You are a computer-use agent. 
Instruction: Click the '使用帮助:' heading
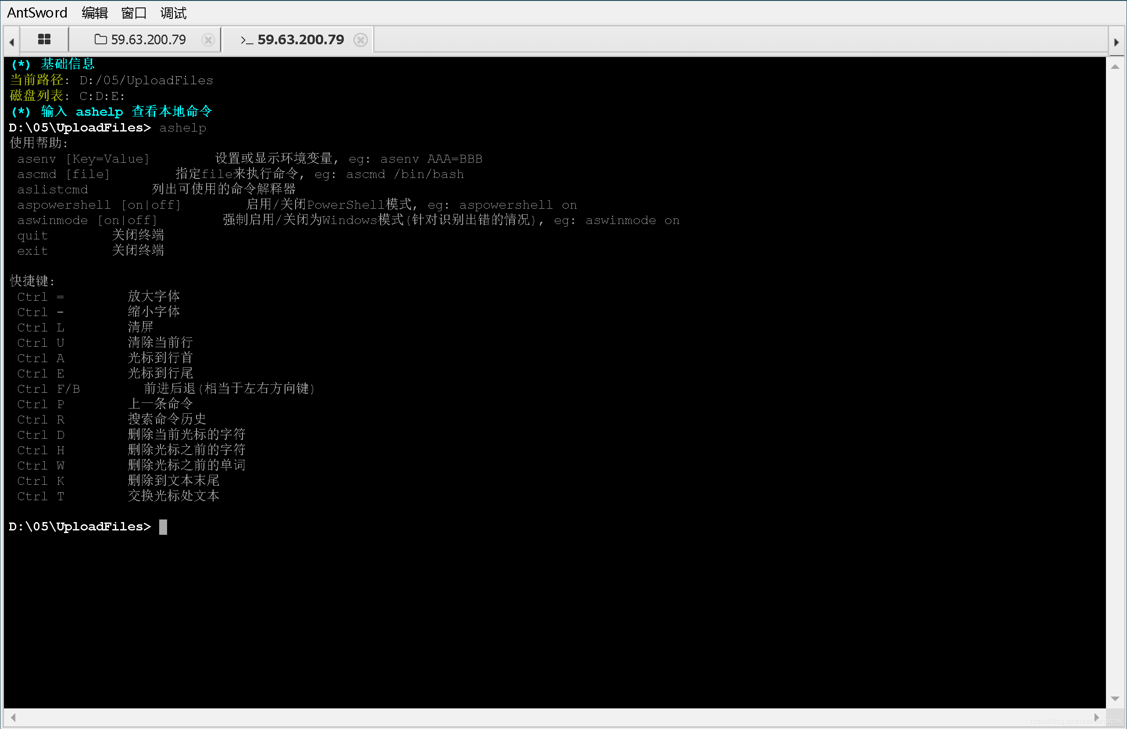[39, 143]
